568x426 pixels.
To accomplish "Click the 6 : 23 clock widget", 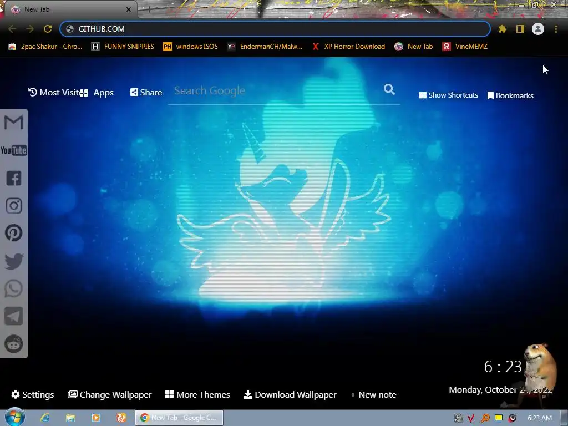I will [503, 367].
